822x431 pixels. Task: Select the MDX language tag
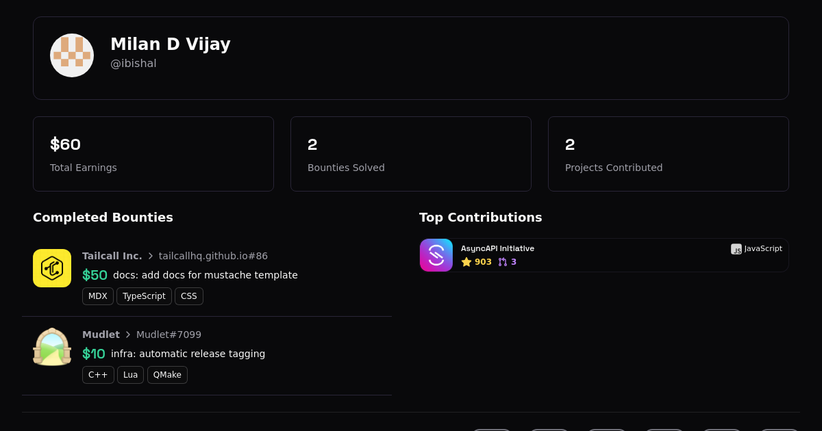[x=98, y=296]
